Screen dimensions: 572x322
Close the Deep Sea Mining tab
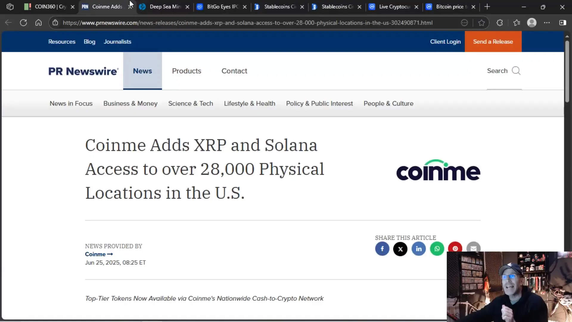tap(187, 7)
